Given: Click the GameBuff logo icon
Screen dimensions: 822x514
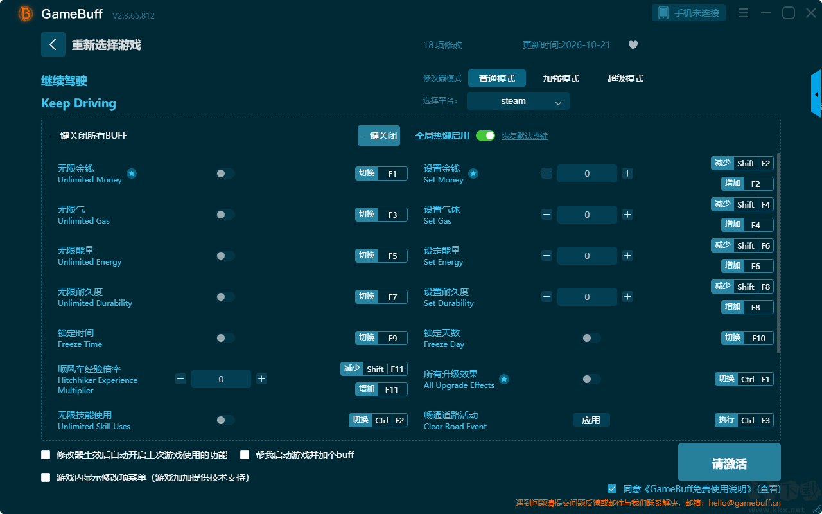Looking at the screenshot, I should coord(26,13).
